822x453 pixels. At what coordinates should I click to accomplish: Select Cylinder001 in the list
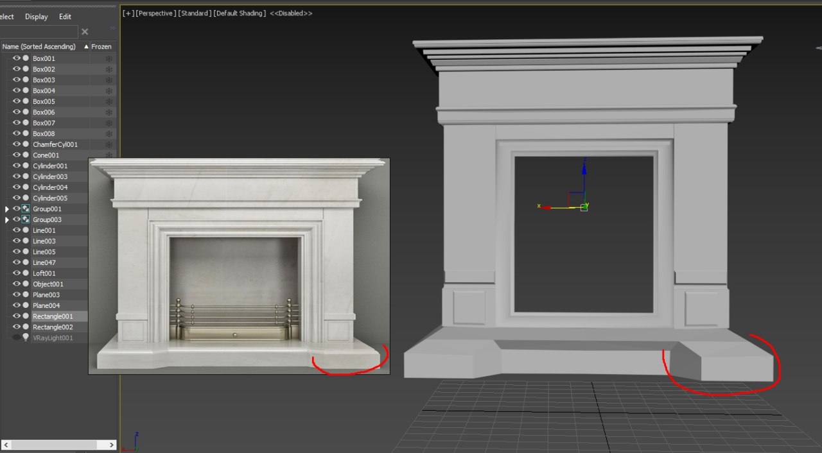(x=50, y=166)
